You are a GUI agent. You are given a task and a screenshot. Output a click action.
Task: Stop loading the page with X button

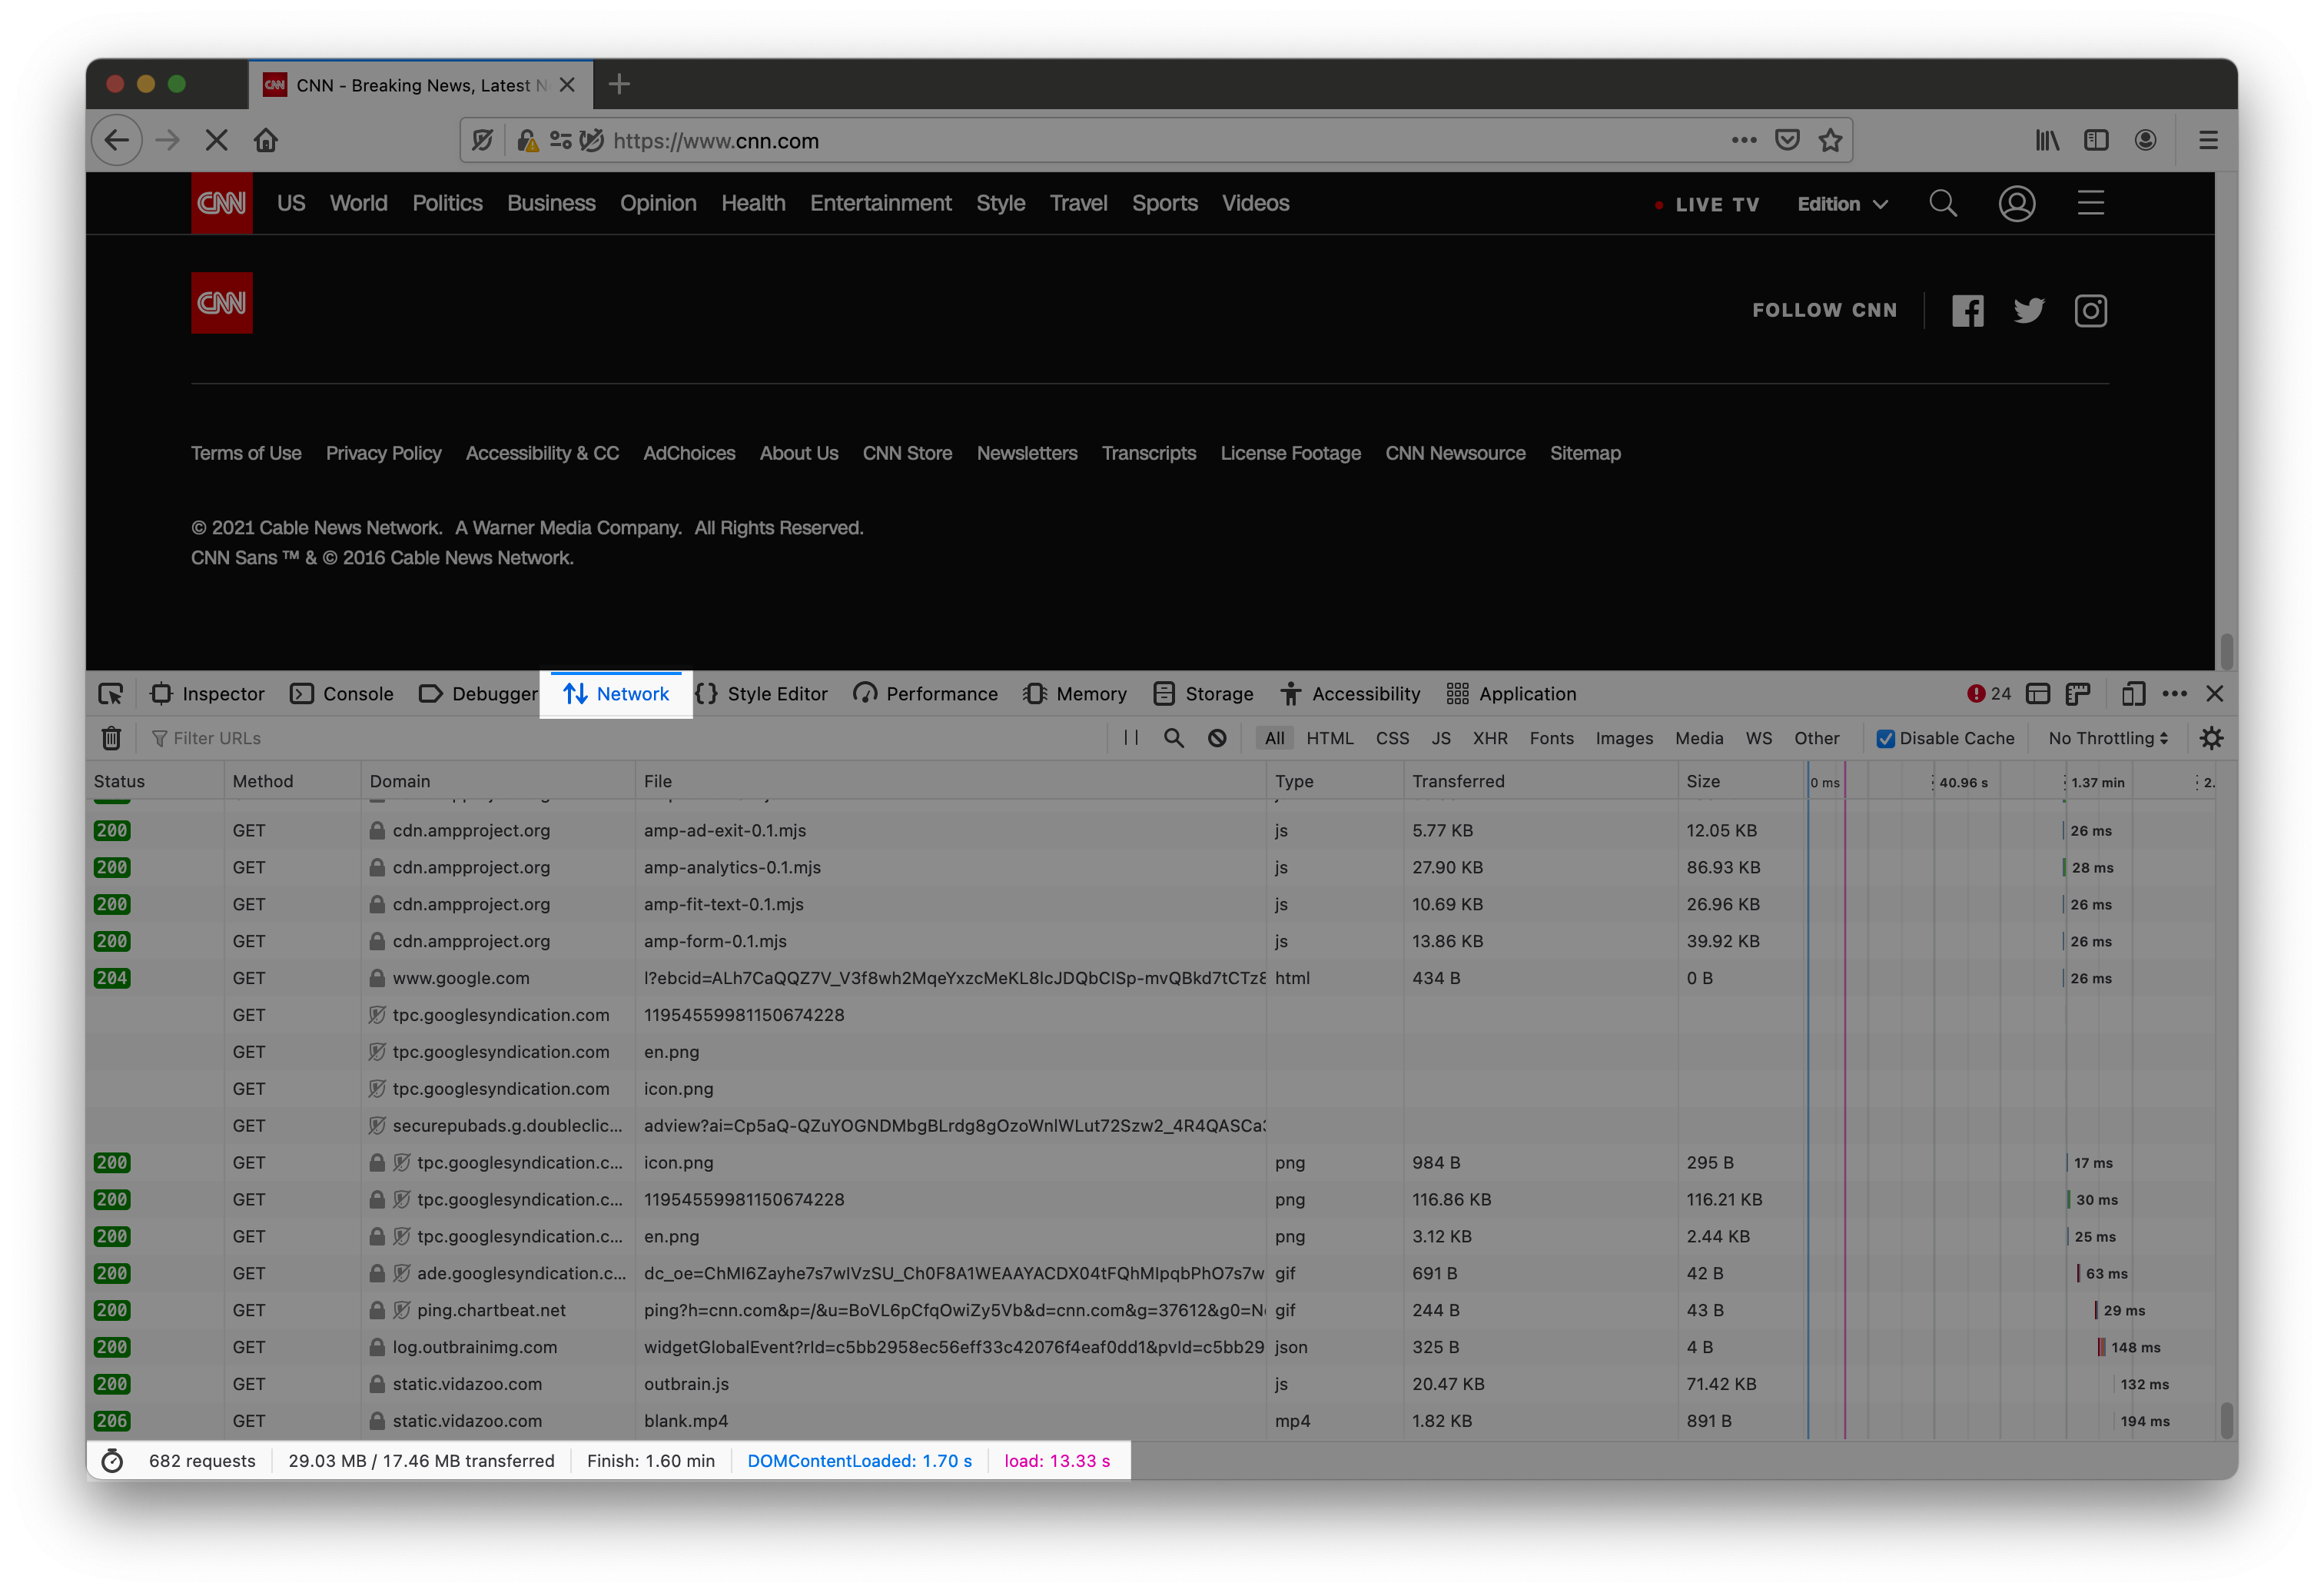[216, 141]
